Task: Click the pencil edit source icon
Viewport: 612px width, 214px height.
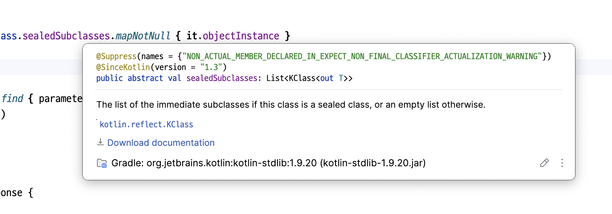Action: 544,163
